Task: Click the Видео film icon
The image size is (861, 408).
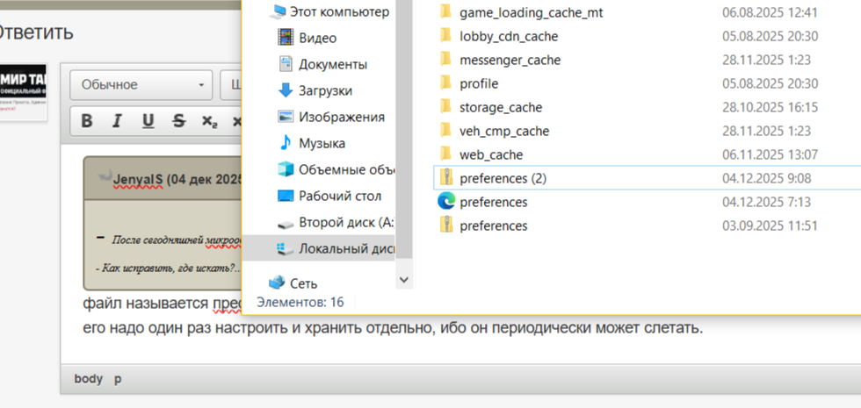Action: click(286, 38)
